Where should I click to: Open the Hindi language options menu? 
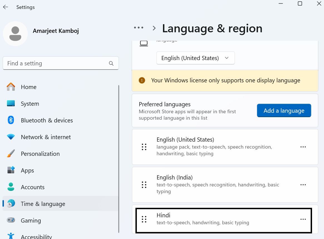[303, 219]
